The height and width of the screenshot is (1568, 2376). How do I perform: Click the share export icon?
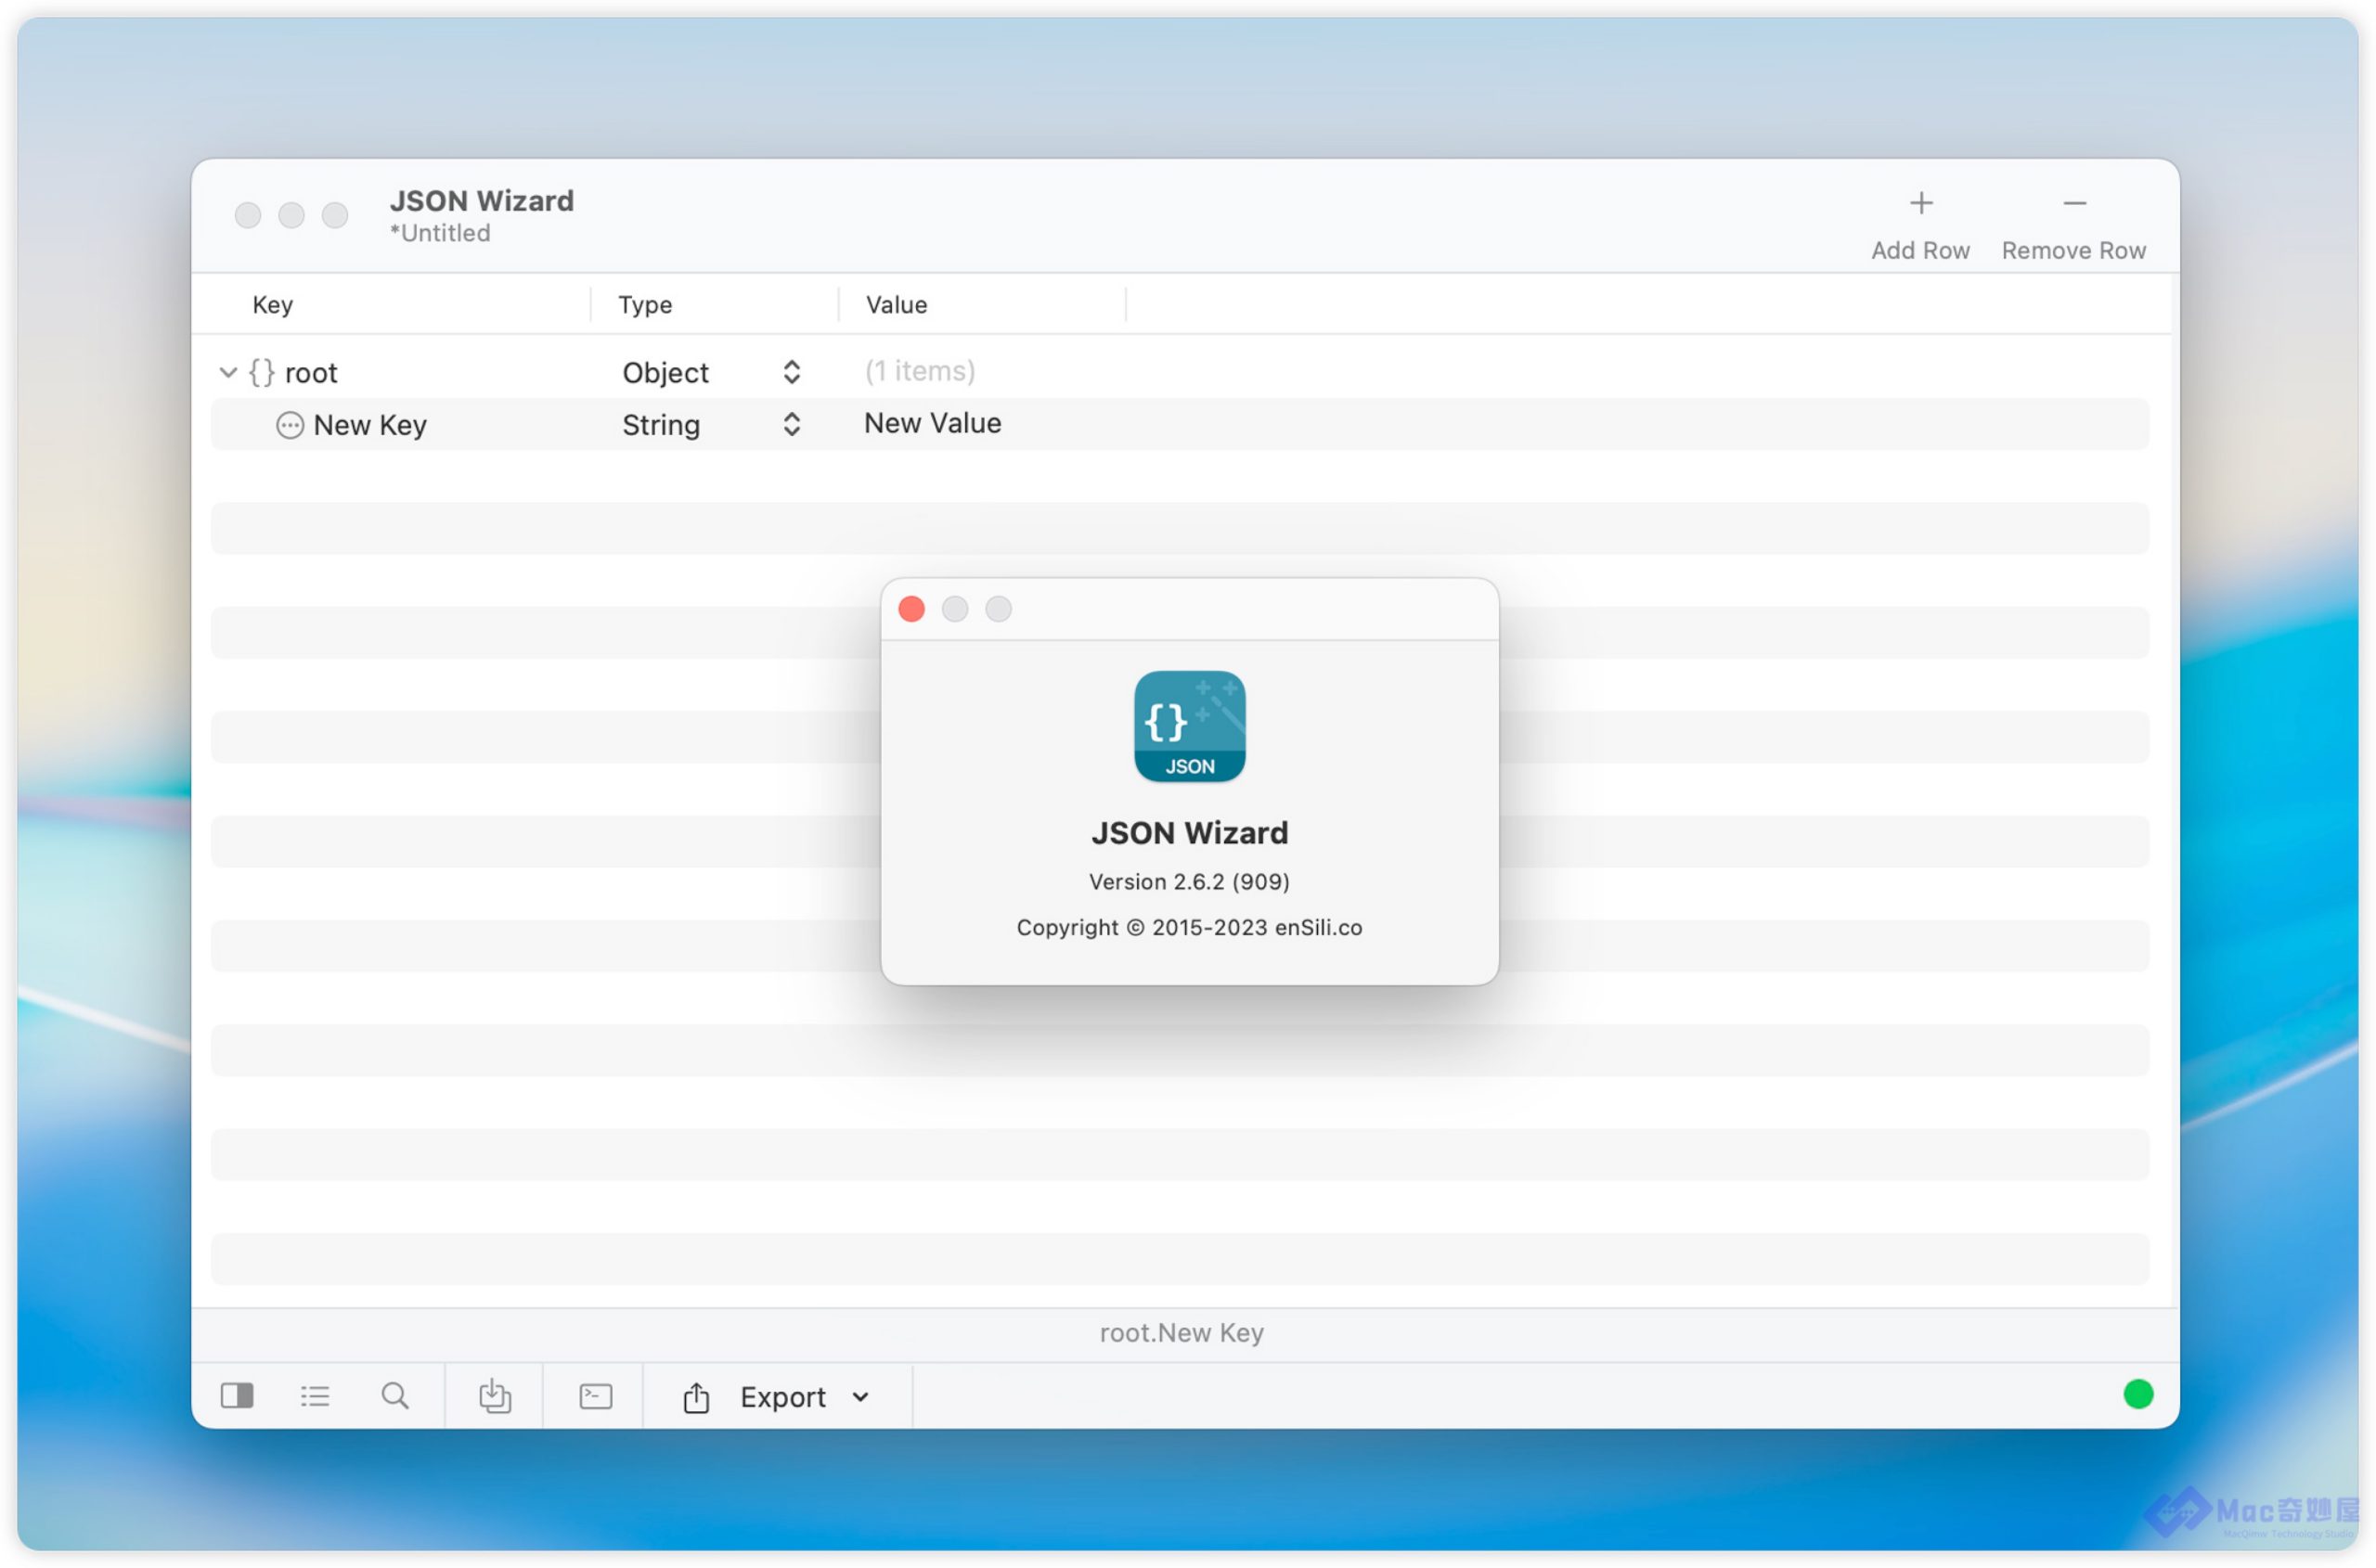696,1397
